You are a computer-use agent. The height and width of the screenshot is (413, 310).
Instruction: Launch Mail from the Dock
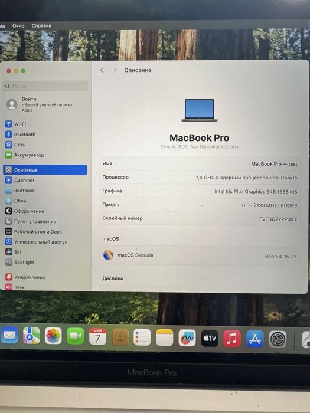pyautogui.click(x=9, y=335)
